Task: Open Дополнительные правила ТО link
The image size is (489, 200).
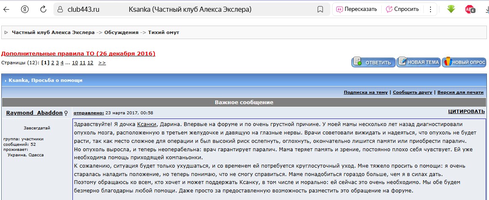Action: click(x=78, y=53)
